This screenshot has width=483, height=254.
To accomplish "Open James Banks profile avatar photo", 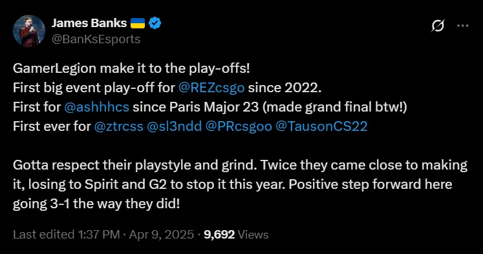I will [x=29, y=31].
